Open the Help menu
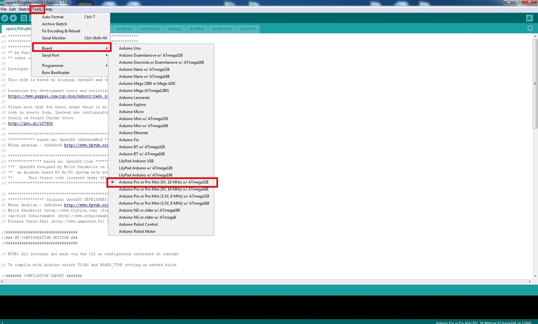538x324 pixels. [48, 9]
